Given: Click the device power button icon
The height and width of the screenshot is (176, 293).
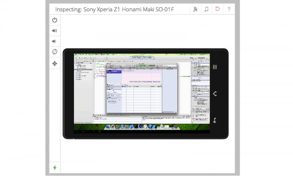Looking at the screenshot, I should click(x=55, y=20).
